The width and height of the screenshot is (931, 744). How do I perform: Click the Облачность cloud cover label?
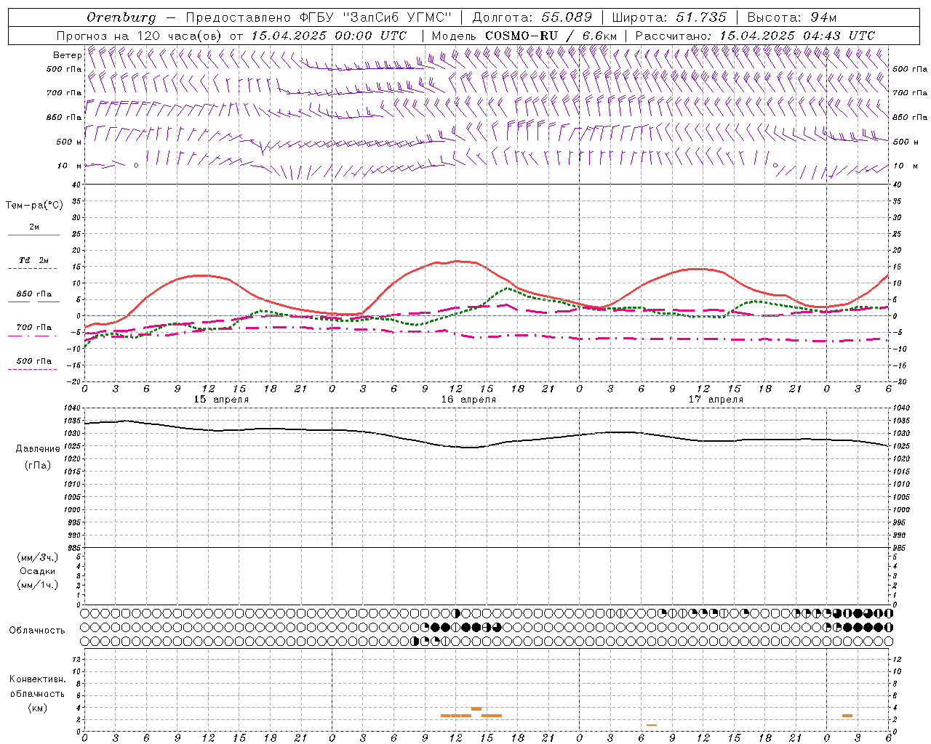click(x=37, y=631)
